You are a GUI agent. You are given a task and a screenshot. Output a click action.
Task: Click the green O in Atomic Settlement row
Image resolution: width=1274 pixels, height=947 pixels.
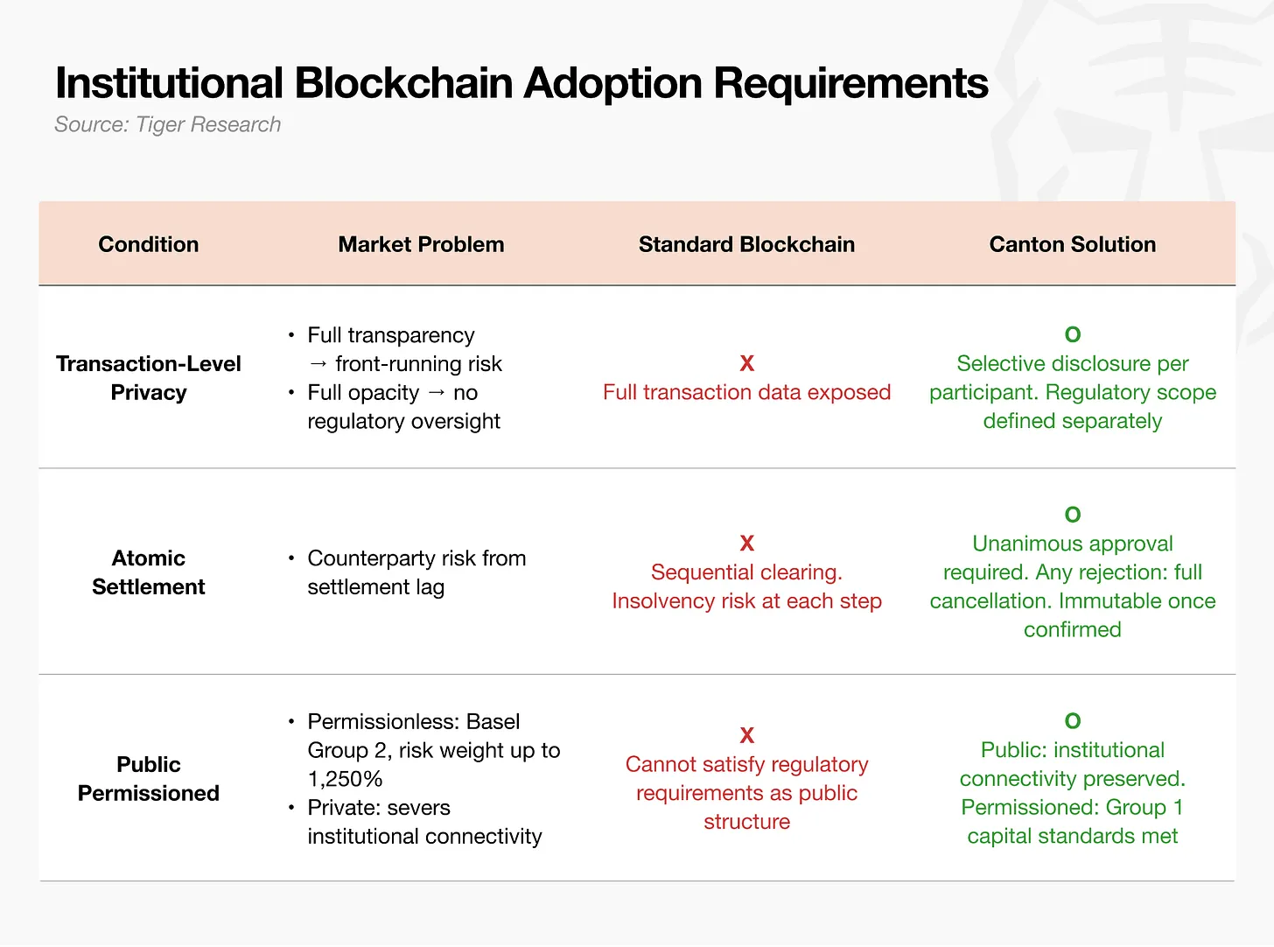[x=1073, y=515]
